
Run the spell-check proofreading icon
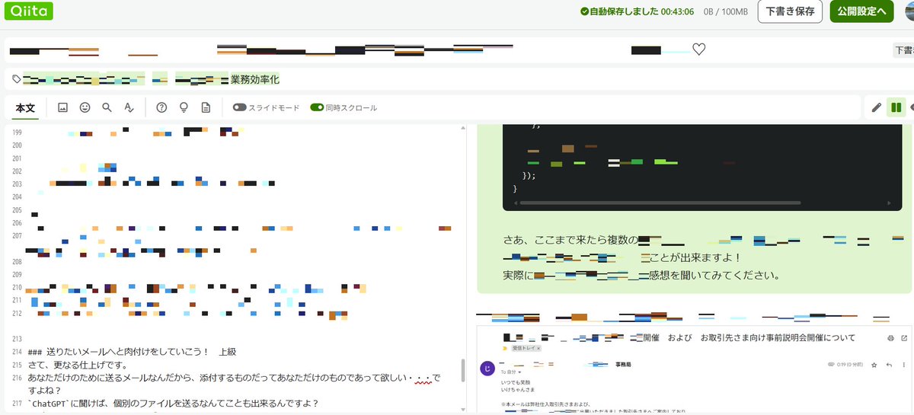click(129, 108)
